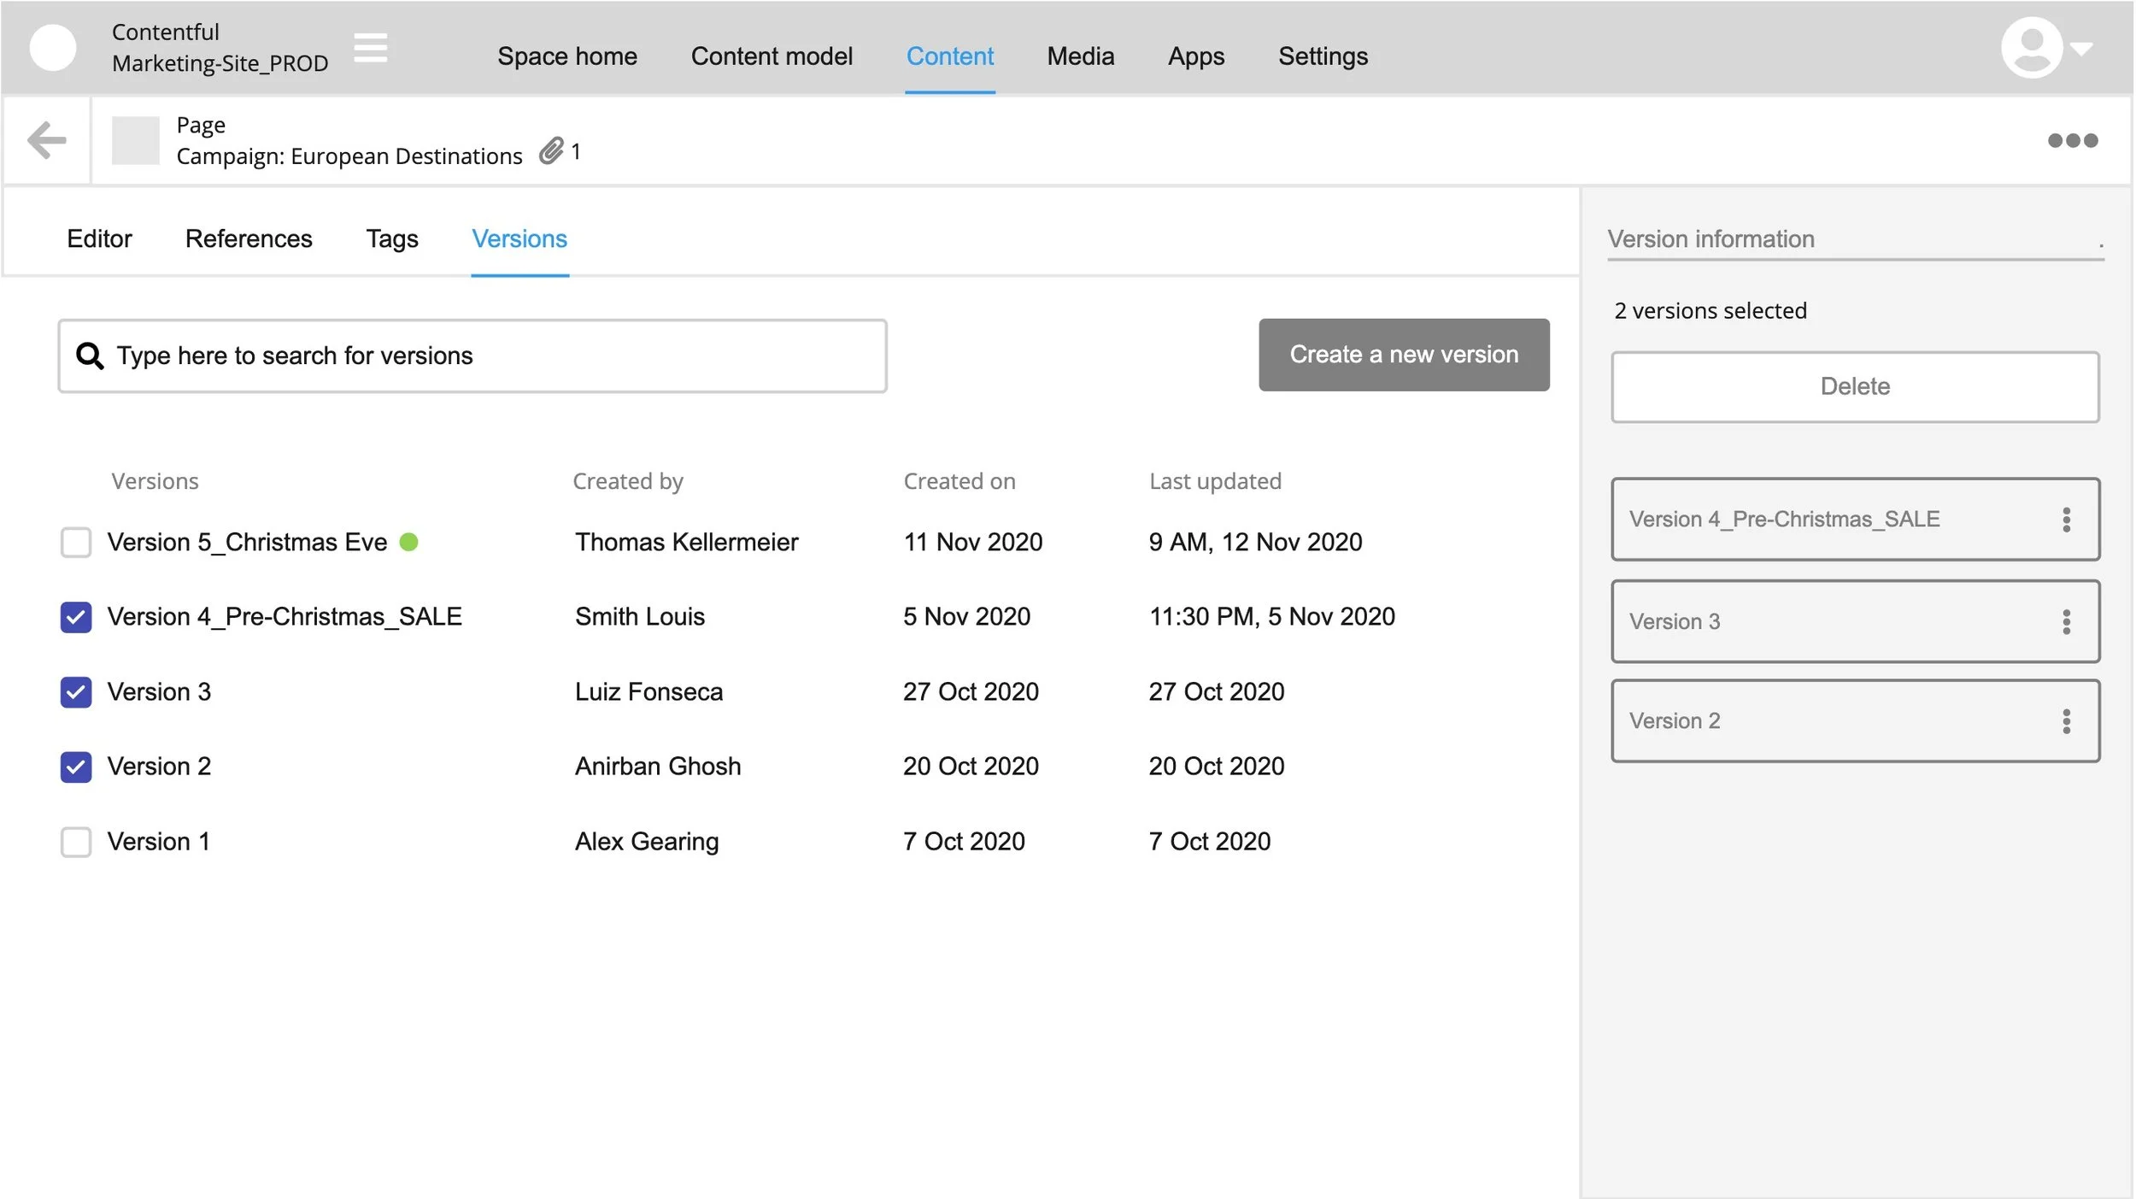The image size is (2136, 1199).
Task: Click the paperclip attachments icon
Action: pos(552,150)
